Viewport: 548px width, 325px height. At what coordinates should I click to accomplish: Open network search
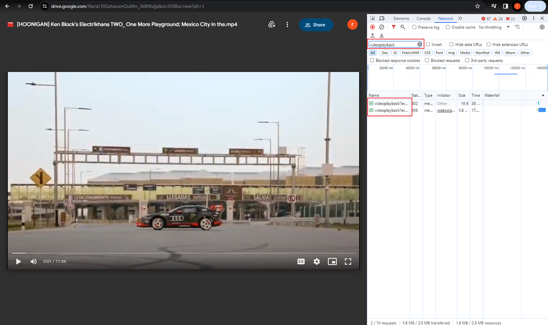[x=402, y=27]
